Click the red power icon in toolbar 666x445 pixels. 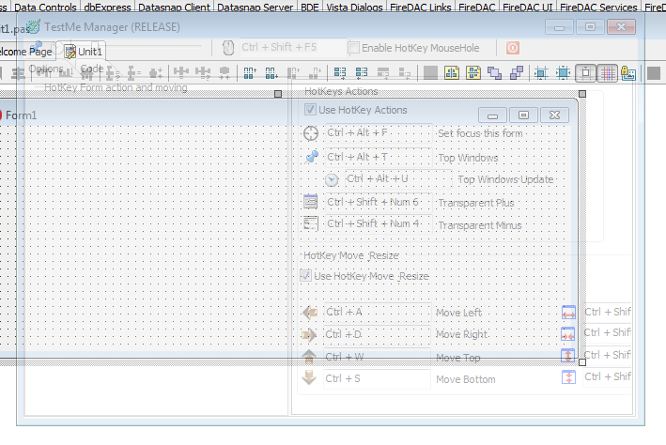(513, 47)
